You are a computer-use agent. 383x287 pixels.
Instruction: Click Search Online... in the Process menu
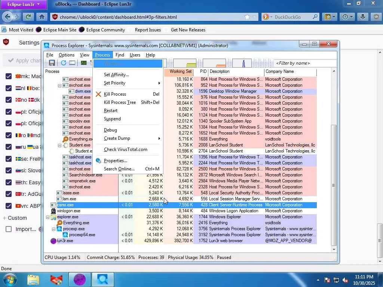pyautogui.click(x=129, y=169)
